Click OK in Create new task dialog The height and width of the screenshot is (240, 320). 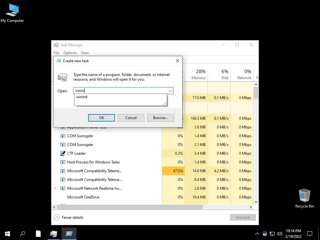point(102,118)
